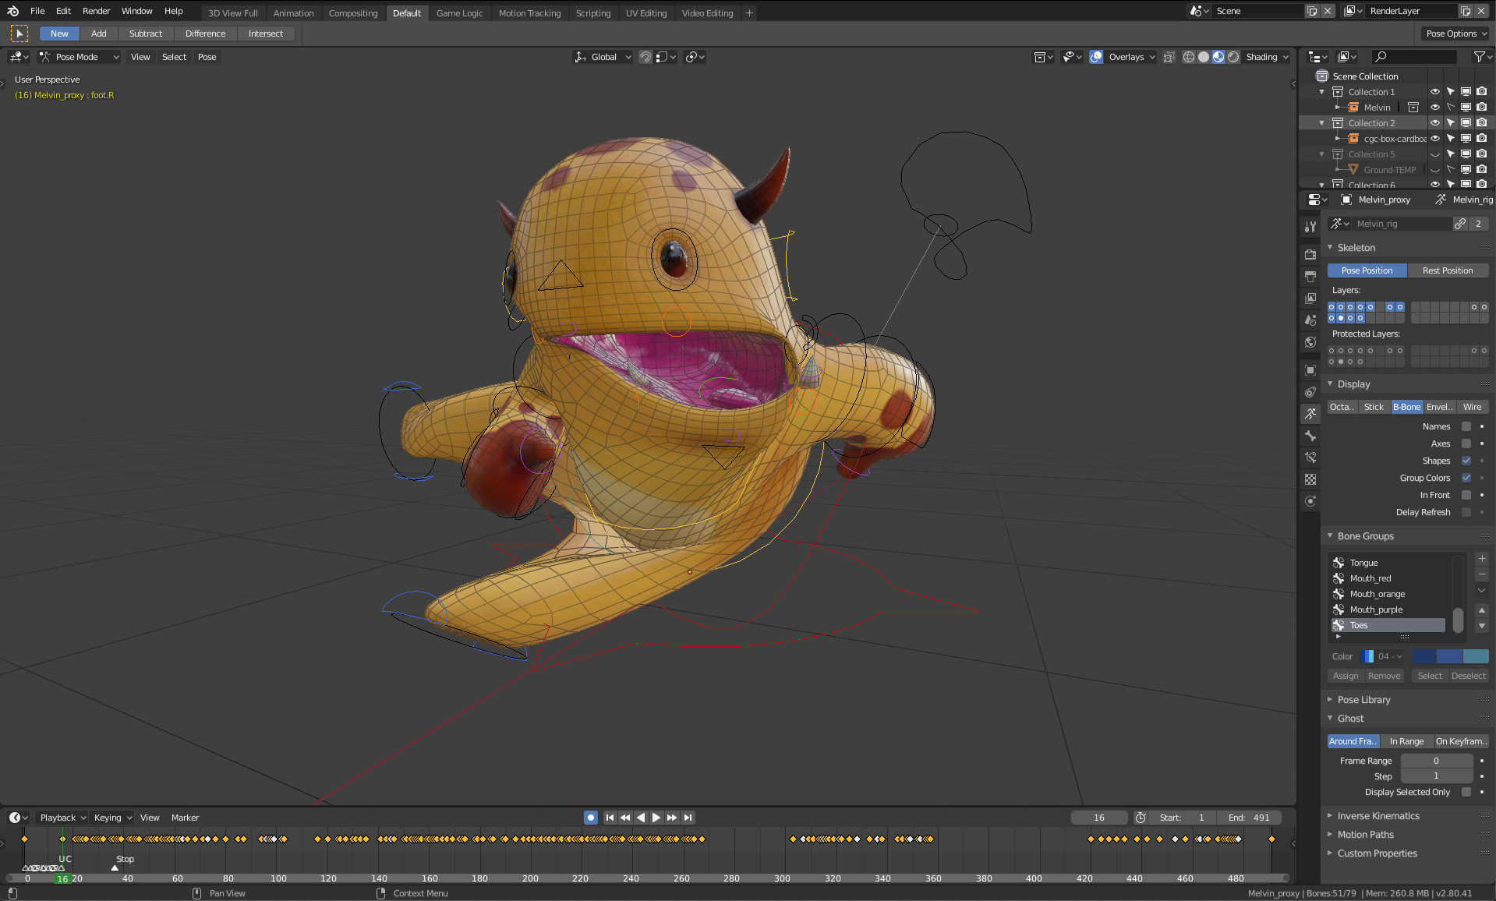Disable the Shapes checkbox under Display
This screenshot has width=1496, height=901.
click(1466, 461)
